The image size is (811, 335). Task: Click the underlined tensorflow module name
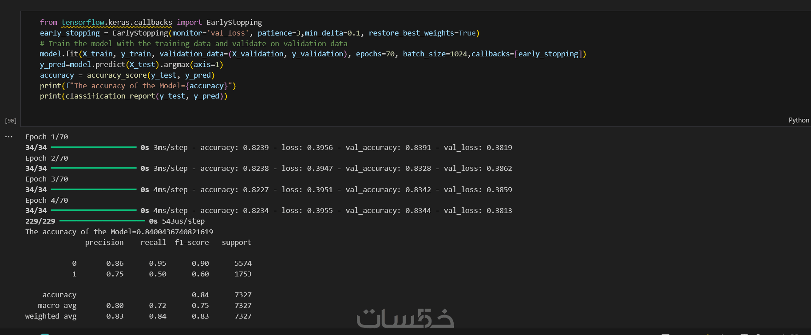(x=83, y=22)
